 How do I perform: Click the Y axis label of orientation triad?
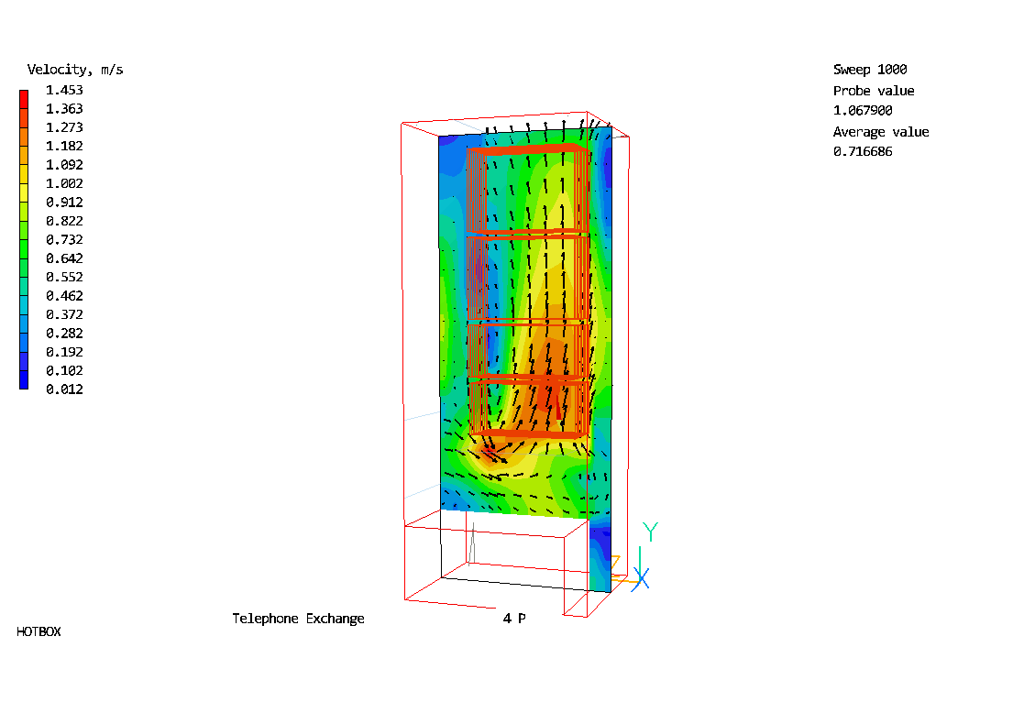pos(650,532)
